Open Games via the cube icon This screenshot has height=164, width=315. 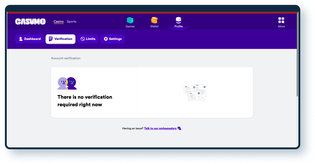coord(130,20)
